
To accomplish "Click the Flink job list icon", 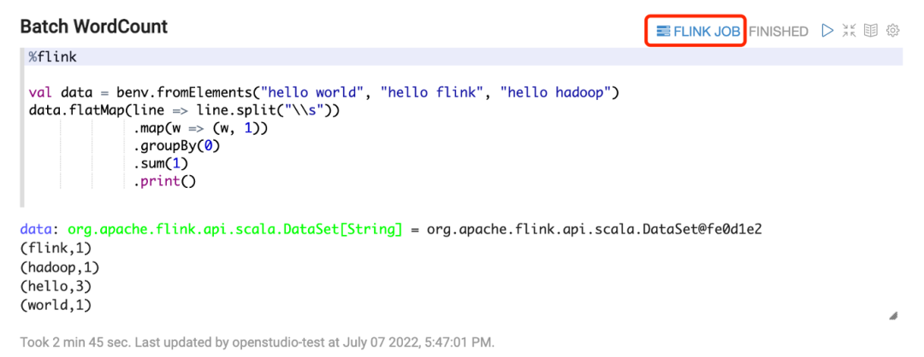I will coord(663,31).
